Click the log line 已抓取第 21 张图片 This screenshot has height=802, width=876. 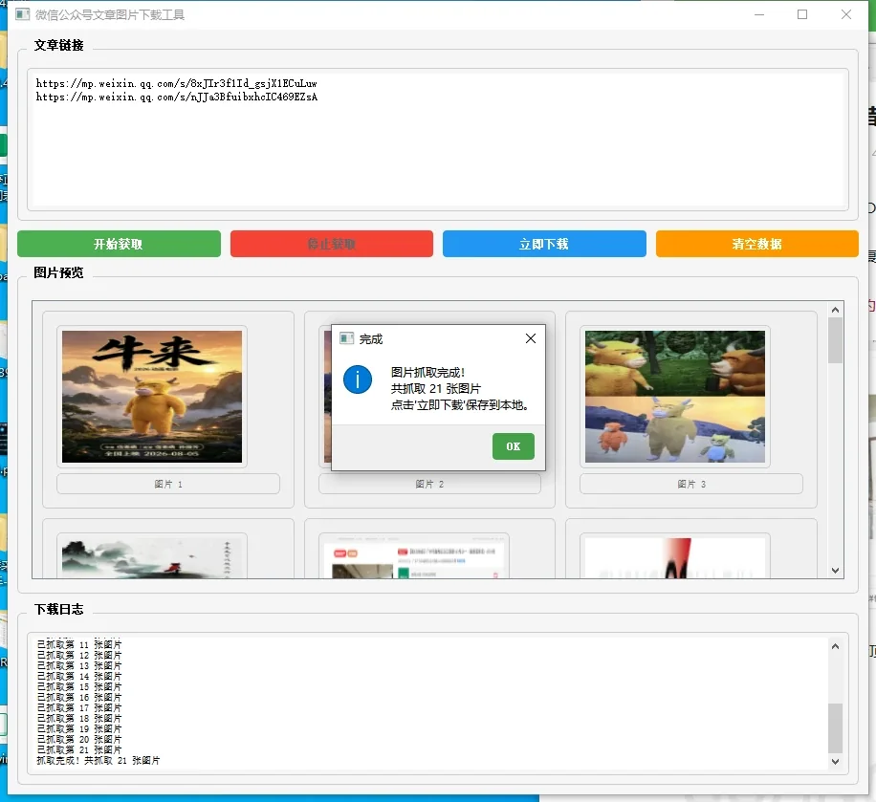79,750
